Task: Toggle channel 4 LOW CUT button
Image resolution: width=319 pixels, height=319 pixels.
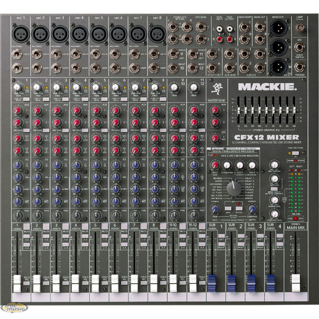Action: click(x=85, y=99)
